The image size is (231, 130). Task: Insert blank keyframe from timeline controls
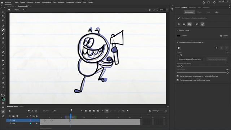[90, 111]
